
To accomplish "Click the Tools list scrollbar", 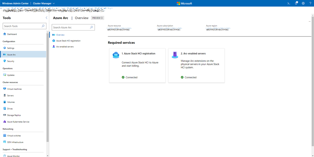I will point(47,87).
